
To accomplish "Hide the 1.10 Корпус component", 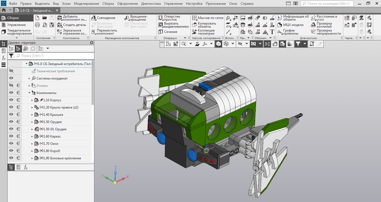I will (x=11, y=100).
